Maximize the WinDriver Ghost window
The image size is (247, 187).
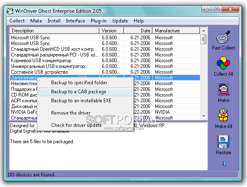[217, 9]
